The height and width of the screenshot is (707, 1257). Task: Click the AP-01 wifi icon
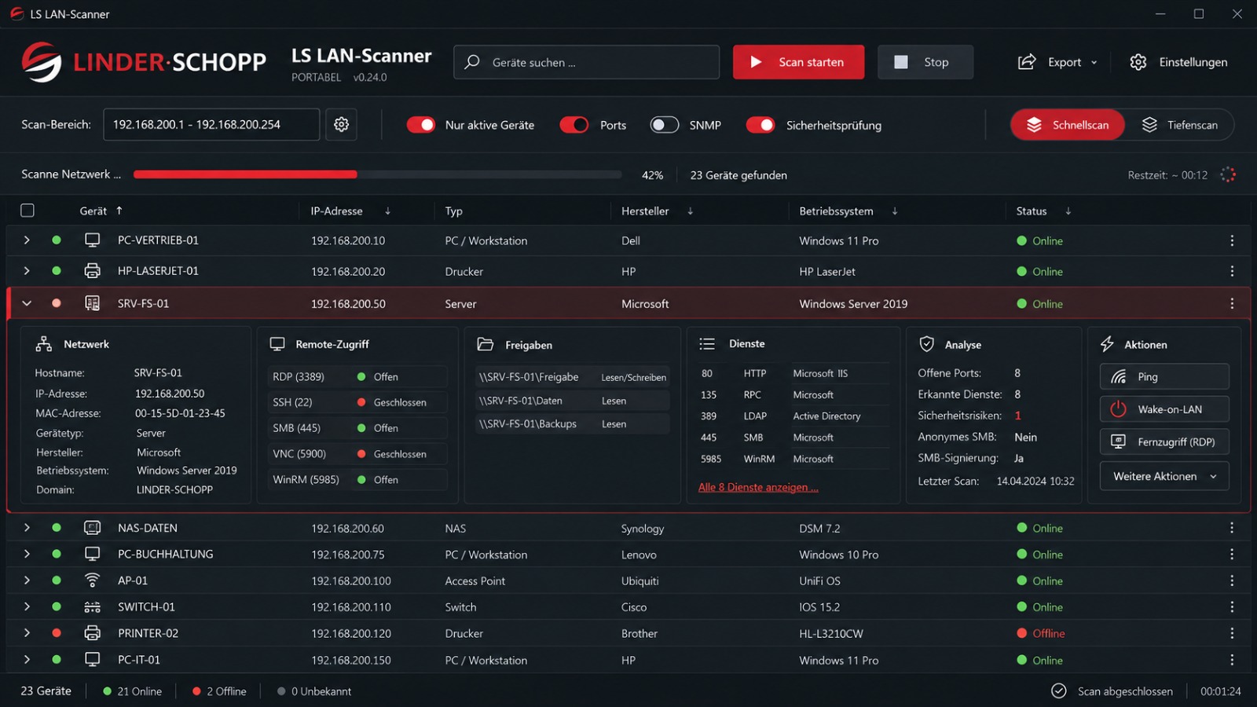92,581
